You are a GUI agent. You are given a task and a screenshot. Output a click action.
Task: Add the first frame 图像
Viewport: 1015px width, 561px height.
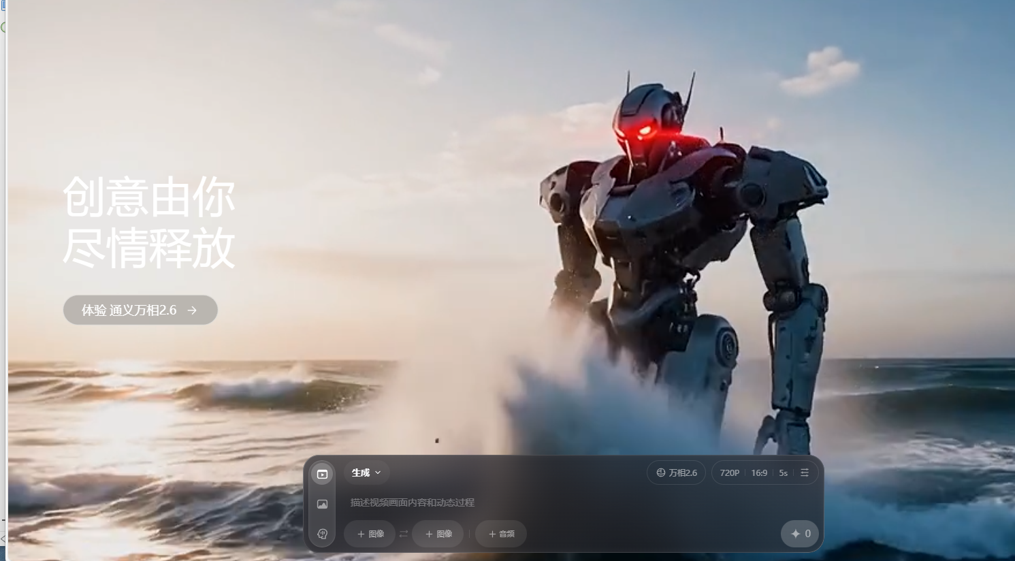[370, 534]
